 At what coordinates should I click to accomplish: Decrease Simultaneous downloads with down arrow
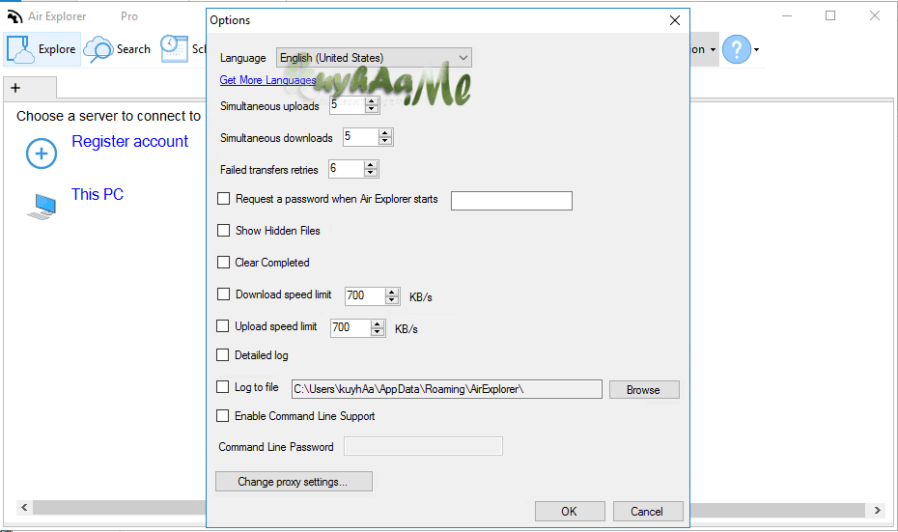pyautogui.click(x=385, y=141)
